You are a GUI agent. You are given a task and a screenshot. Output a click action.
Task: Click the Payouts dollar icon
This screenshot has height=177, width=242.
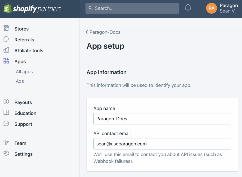click(6, 102)
